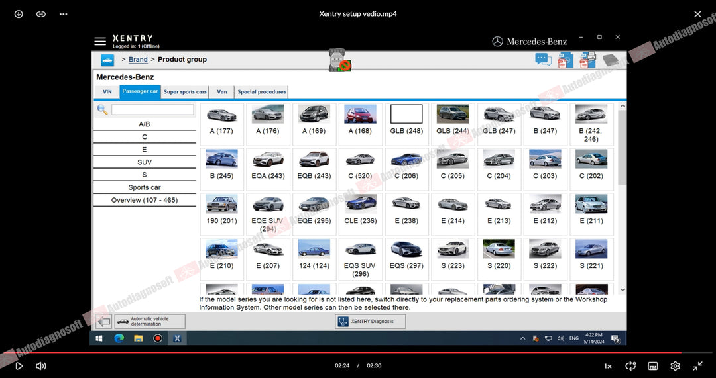
Task: Click the red record icon in taskbar
Action: point(158,338)
